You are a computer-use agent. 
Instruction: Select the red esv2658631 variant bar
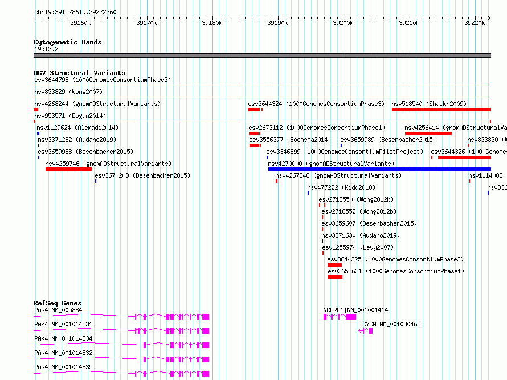(336, 277)
